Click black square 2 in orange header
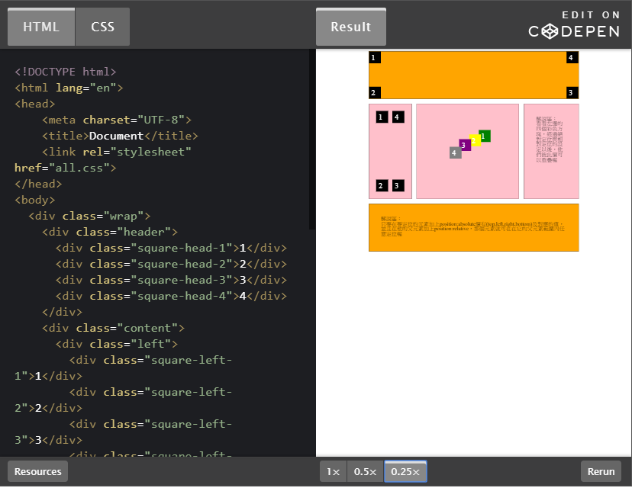Image resolution: width=632 pixels, height=488 pixels. (x=375, y=92)
